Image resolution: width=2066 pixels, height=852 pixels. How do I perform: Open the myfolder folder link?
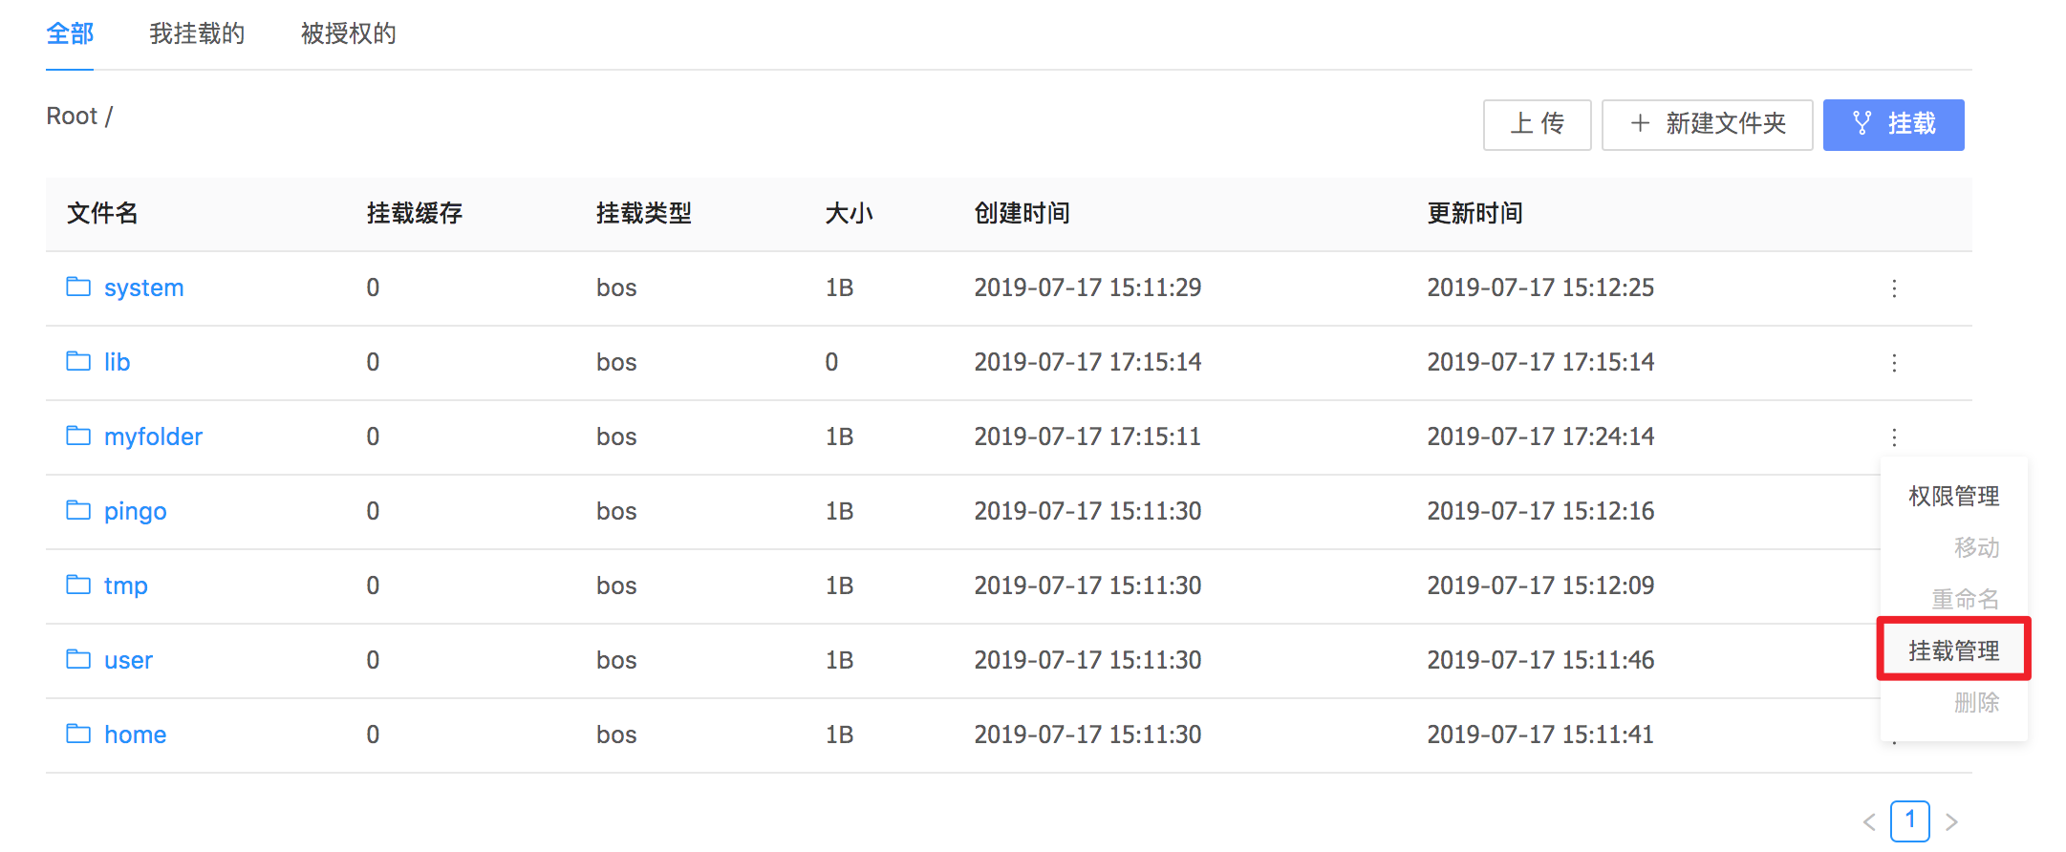coord(153,437)
